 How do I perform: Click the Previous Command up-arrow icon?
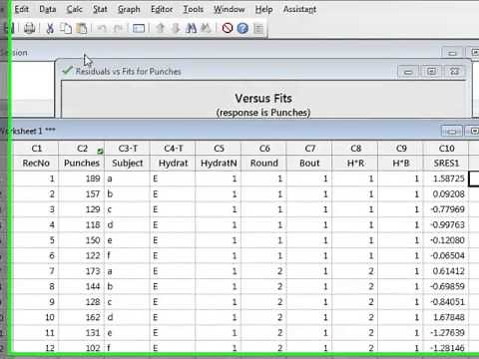click(x=161, y=28)
